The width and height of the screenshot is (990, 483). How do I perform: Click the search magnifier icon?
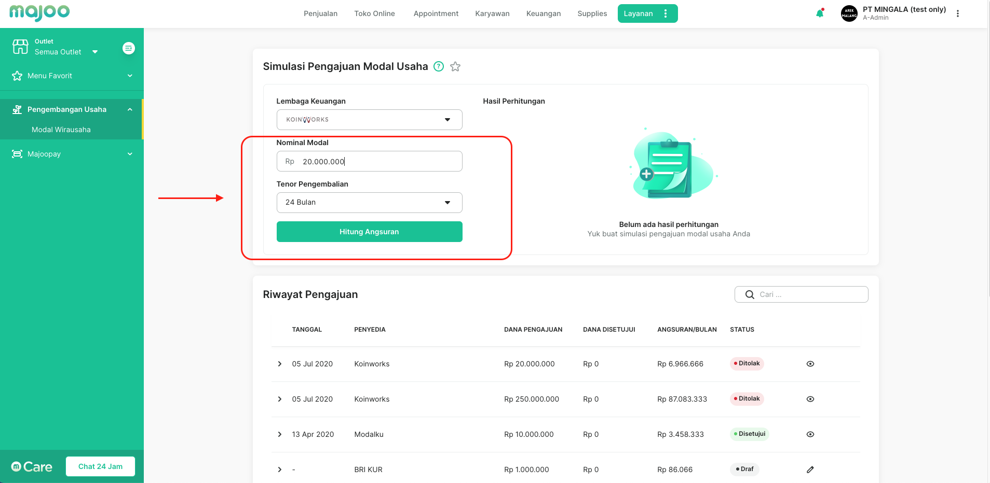coord(750,294)
